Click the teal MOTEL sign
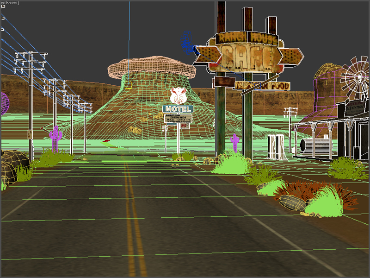The image size is (370, 278). click(178, 109)
